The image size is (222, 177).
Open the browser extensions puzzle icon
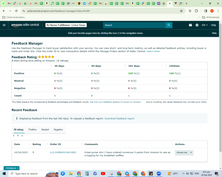tap(196, 11)
